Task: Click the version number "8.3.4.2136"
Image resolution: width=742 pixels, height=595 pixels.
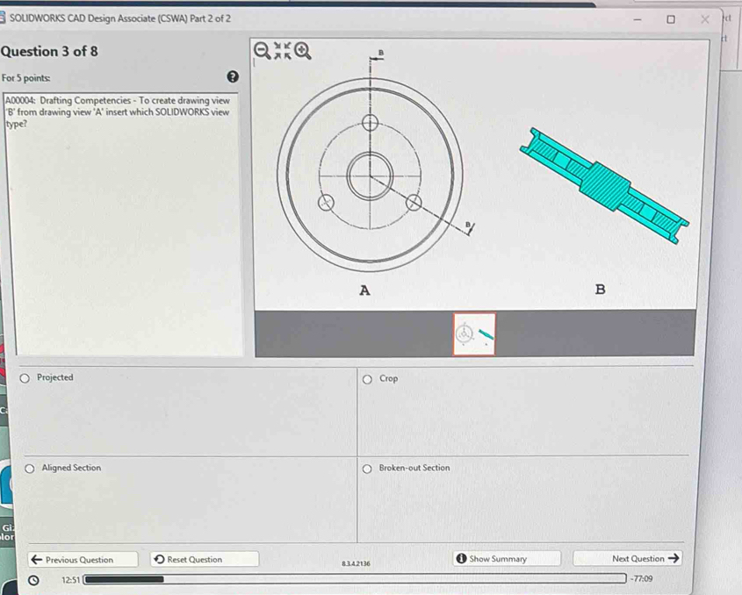Action: click(356, 563)
